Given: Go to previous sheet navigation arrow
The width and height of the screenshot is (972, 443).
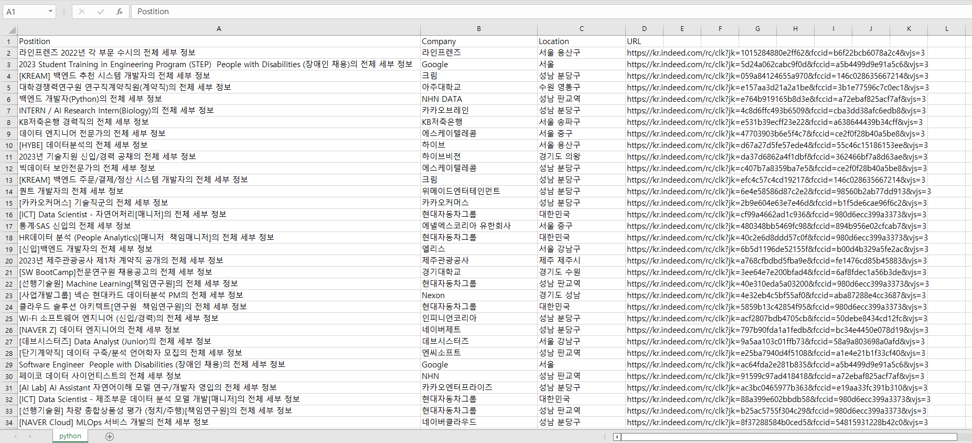Looking at the screenshot, I should click(16, 437).
